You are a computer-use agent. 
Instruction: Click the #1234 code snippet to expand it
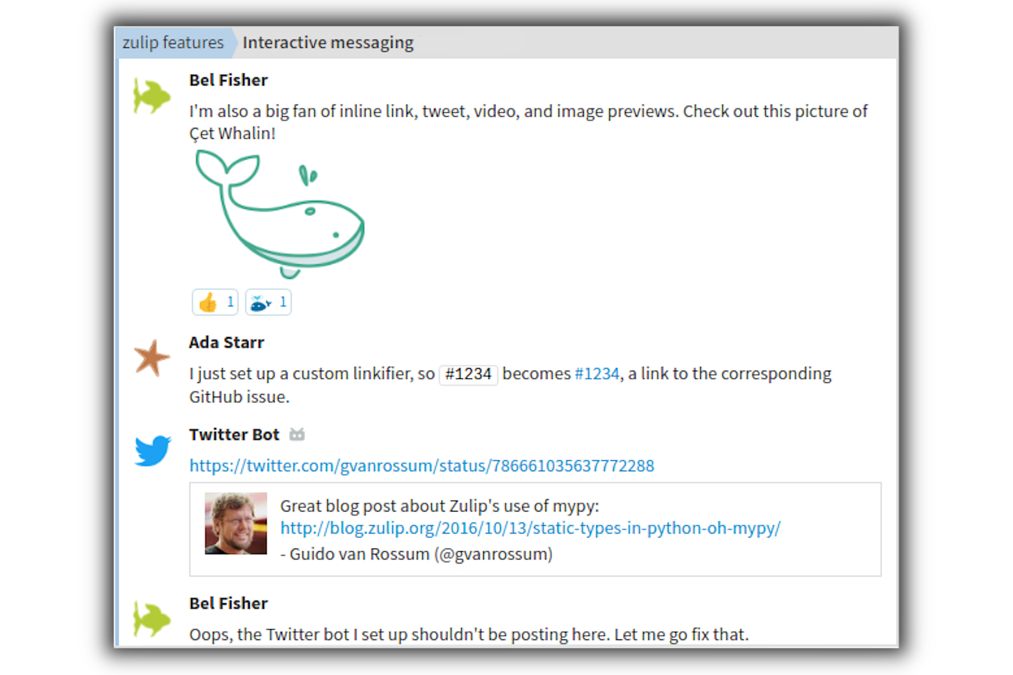point(468,374)
